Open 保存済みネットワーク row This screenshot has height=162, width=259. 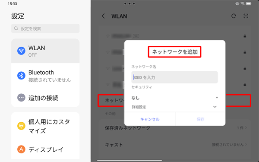pos(175,128)
